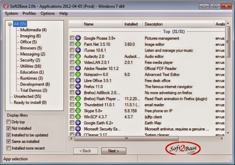Select the Utilities (16) category
The width and height of the screenshot is (235, 165).
tap(31, 66)
